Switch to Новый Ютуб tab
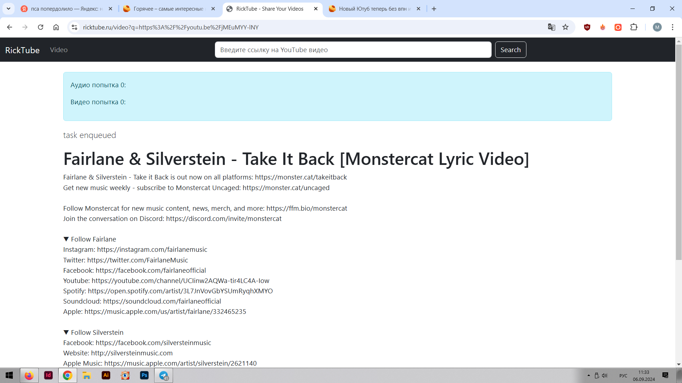This screenshot has width=682, height=383. (x=373, y=9)
